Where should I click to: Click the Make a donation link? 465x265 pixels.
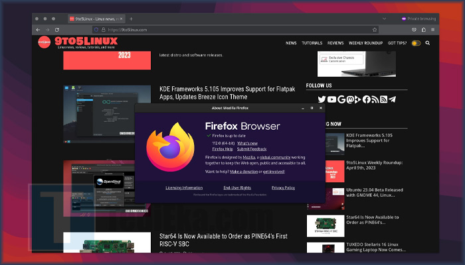(244, 172)
